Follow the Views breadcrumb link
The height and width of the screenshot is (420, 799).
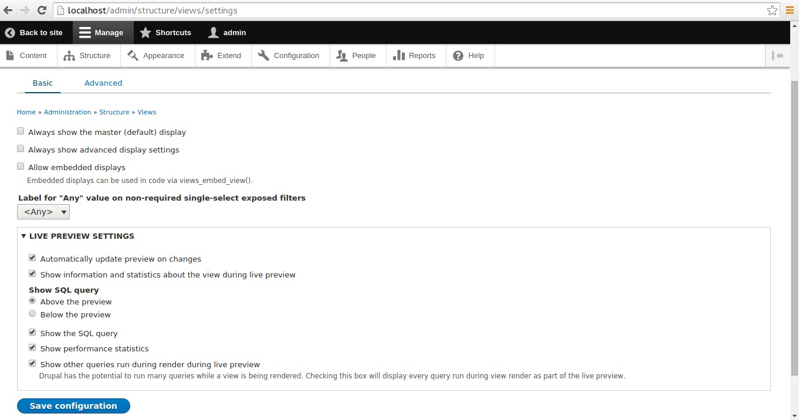pyautogui.click(x=147, y=112)
